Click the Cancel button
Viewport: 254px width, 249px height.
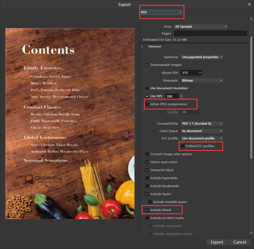click(x=239, y=242)
